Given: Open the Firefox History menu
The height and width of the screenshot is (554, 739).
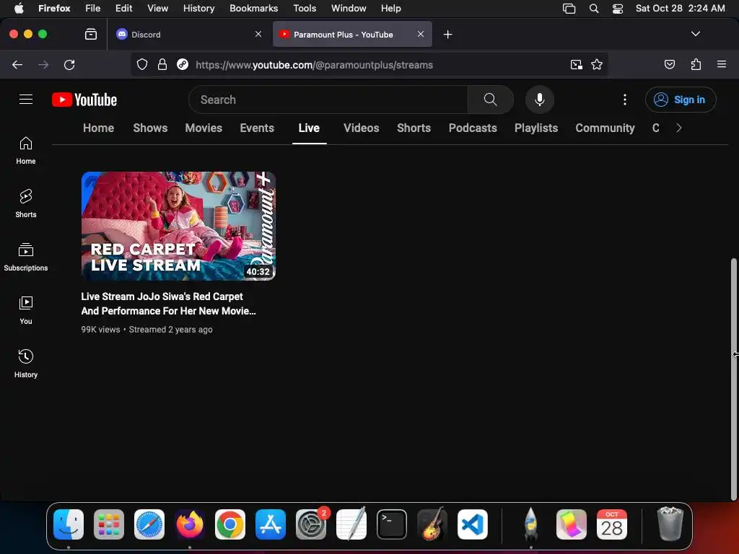Looking at the screenshot, I should pyautogui.click(x=198, y=8).
